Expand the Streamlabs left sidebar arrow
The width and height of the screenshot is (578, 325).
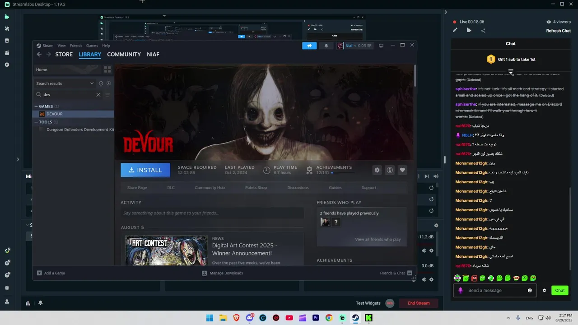pyautogui.click(x=18, y=159)
